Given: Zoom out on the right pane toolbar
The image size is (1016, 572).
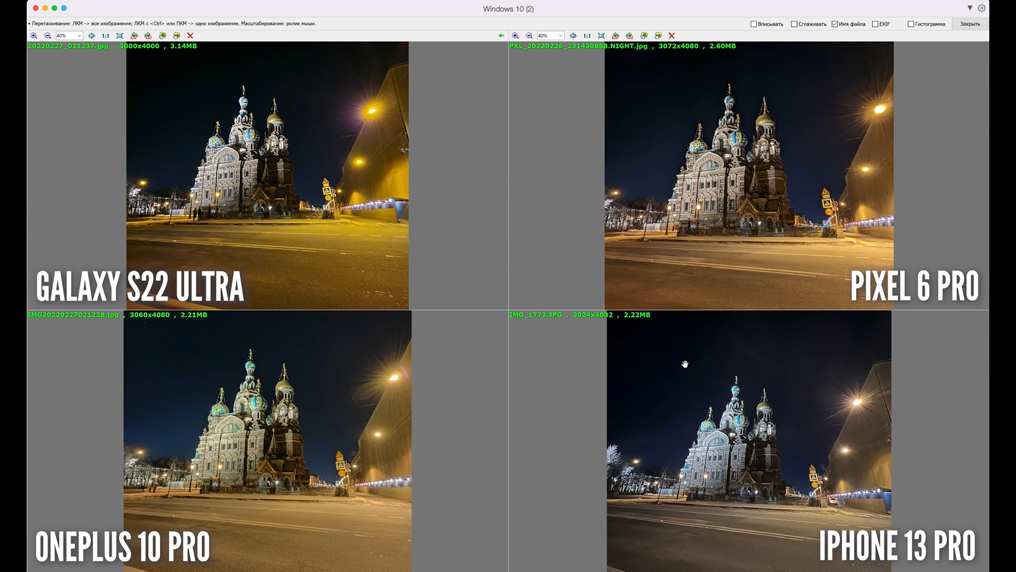Looking at the screenshot, I should point(529,36).
